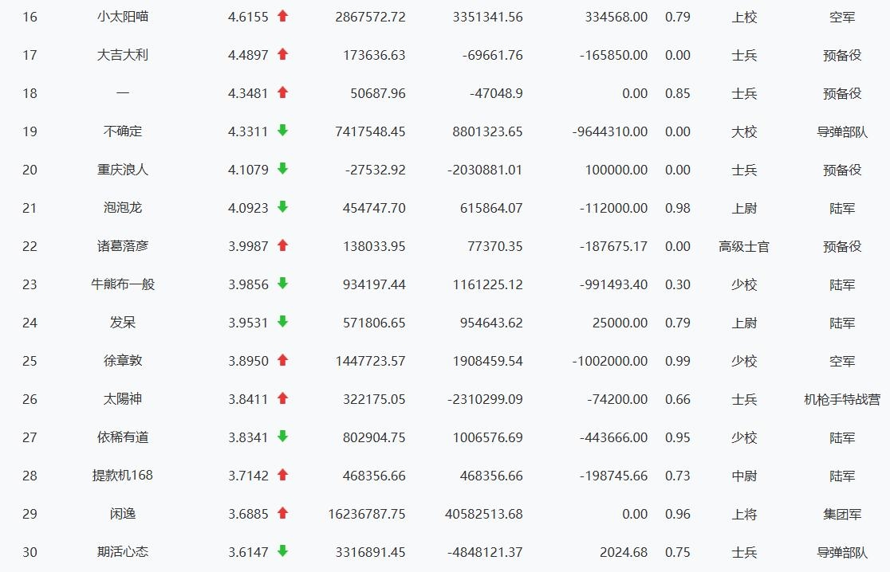The height and width of the screenshot is (572, 890).
Task: Click green down arrow next to 4.1079
Action: 282,169
